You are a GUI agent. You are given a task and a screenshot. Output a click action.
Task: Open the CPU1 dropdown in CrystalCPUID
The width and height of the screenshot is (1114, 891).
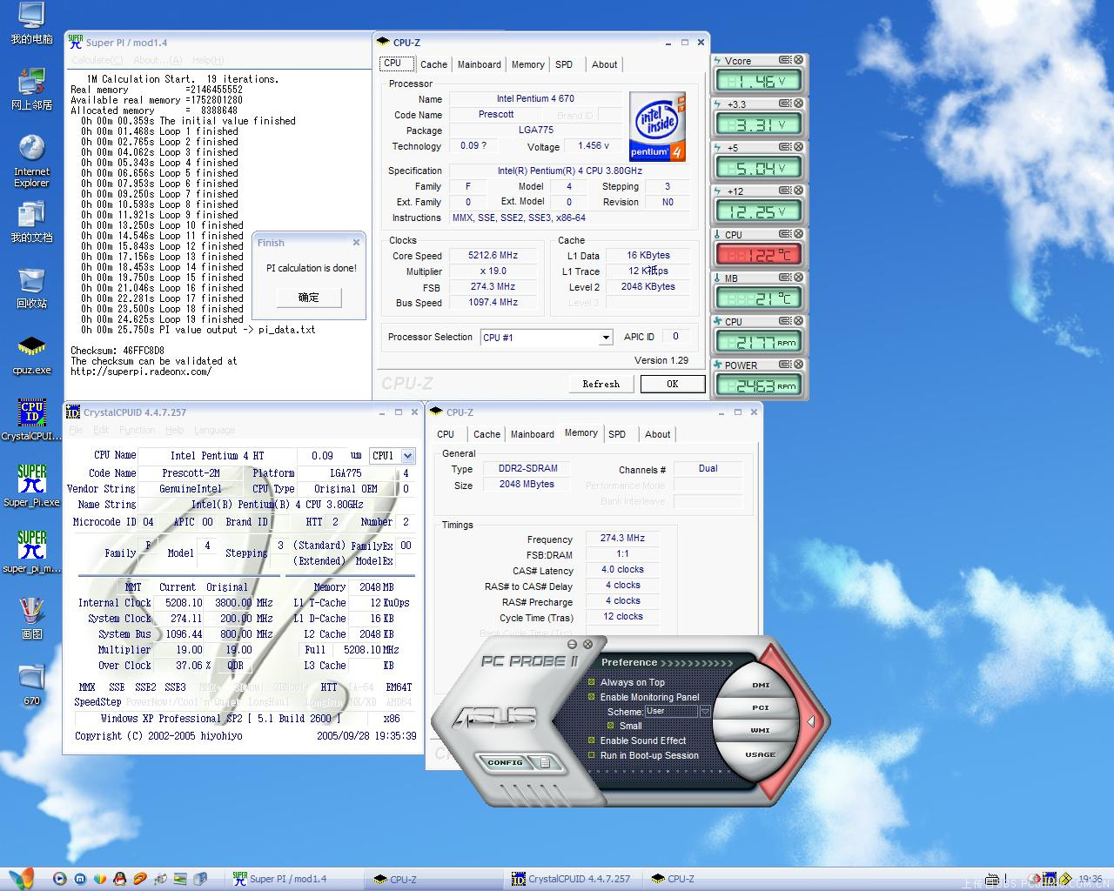[x=408, y=456]
